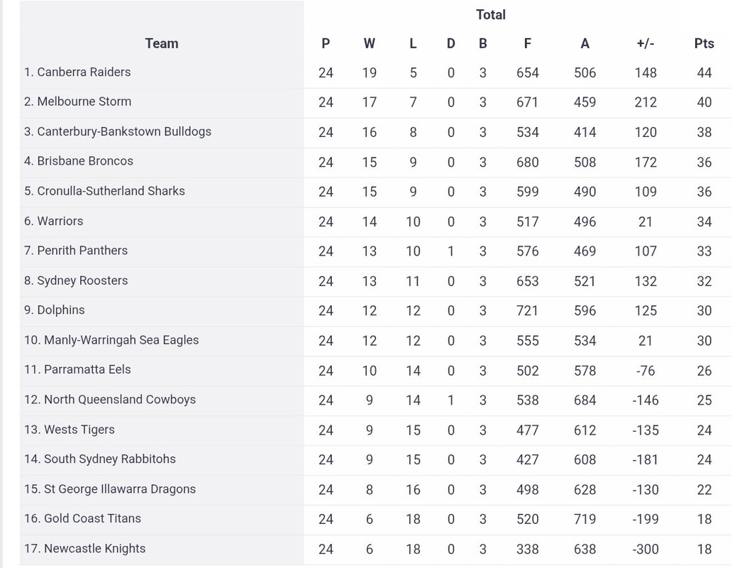The image size is (742, 568).
Task: Click Gold Coast Titans points value 18
Action: point(704,519)
